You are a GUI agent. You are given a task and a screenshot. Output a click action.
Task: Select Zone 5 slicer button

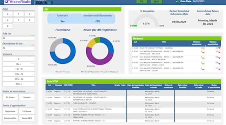pos(19,20)
